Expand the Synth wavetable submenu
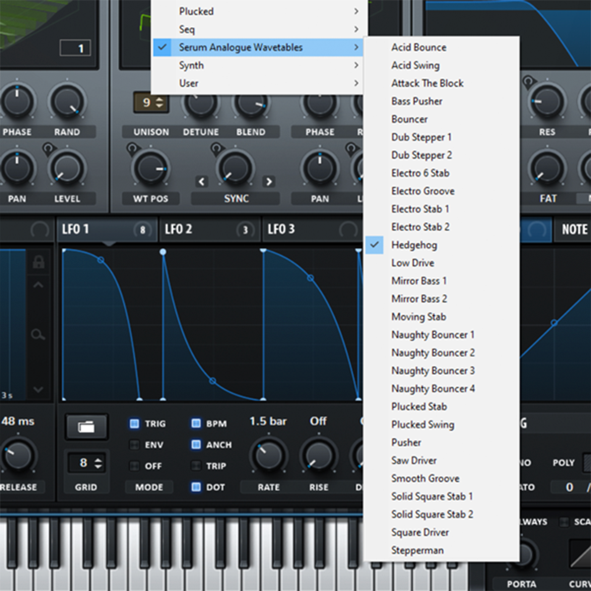The height and width of the screenshot is (591, 591). coord(258,65)
